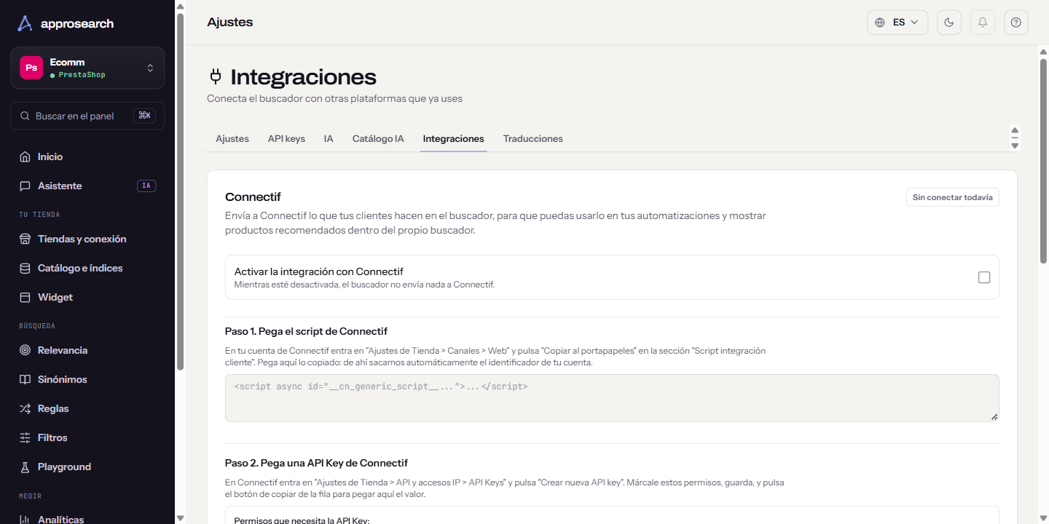The width and height of the screenshot is (1049, 524).
Task: Open Playground from the sidebar
Action: (x=87, y=467)
